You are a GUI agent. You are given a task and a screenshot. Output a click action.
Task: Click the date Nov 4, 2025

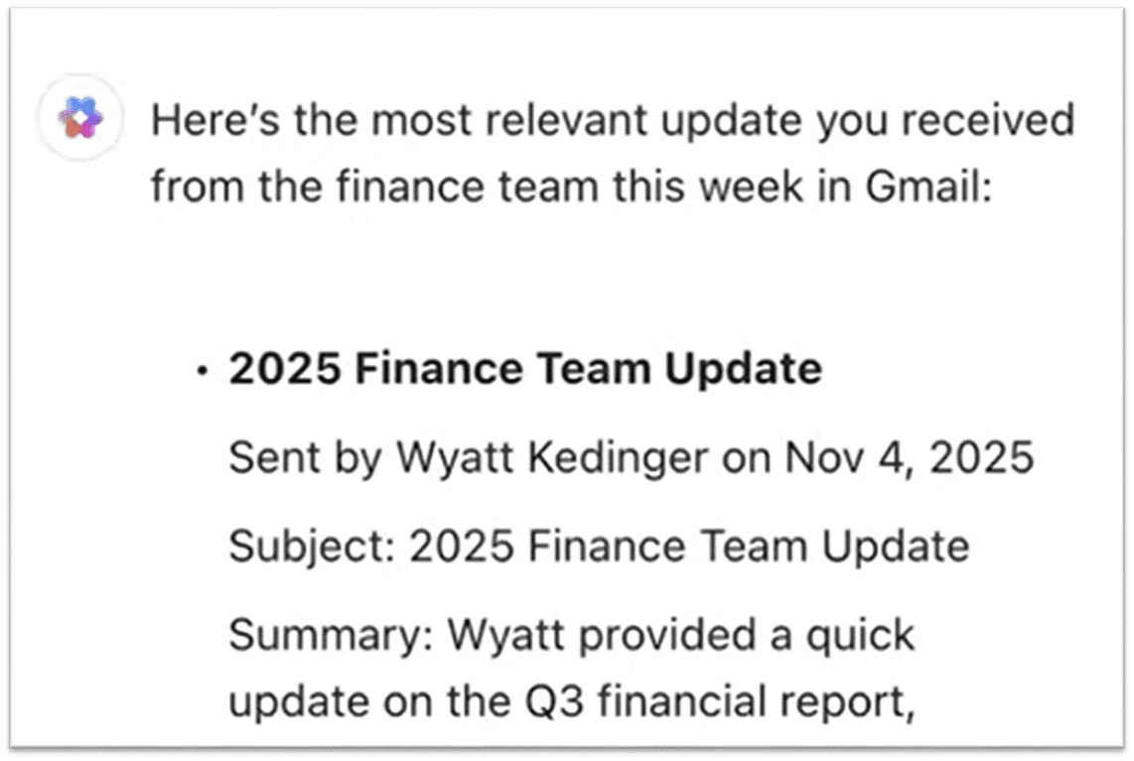909,458
